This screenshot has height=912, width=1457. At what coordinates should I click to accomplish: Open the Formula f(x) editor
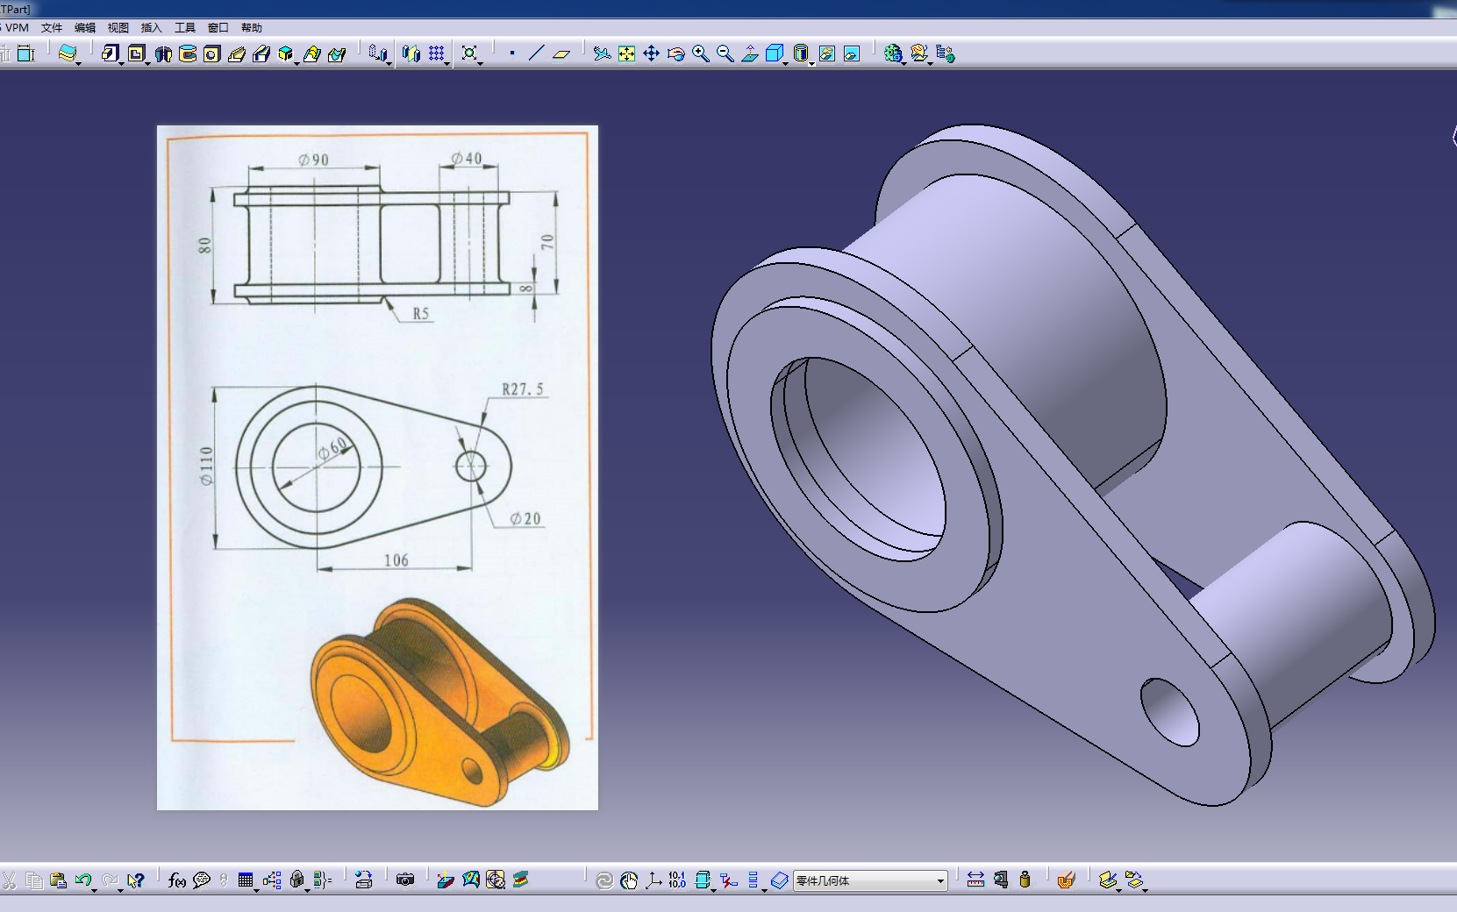[x=176, y=880]
